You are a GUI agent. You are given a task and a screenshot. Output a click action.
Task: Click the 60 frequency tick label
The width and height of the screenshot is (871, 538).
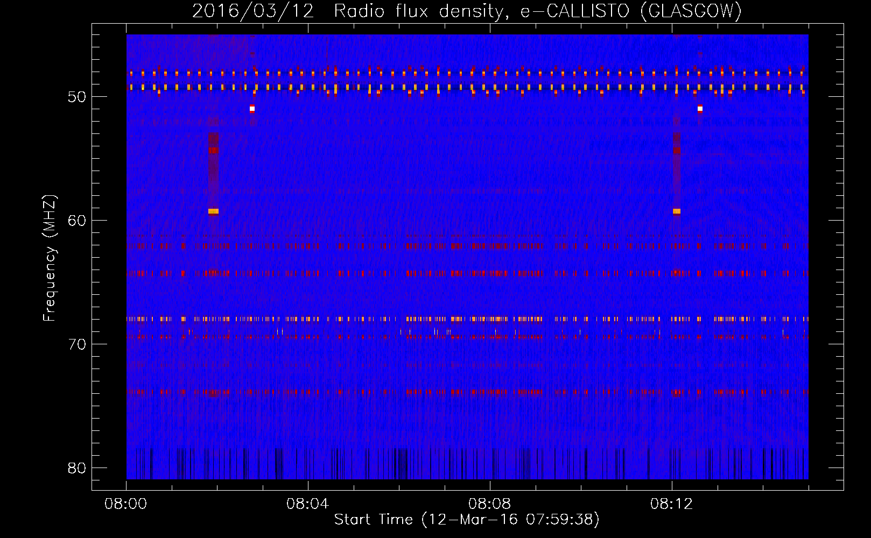[78, 221]
